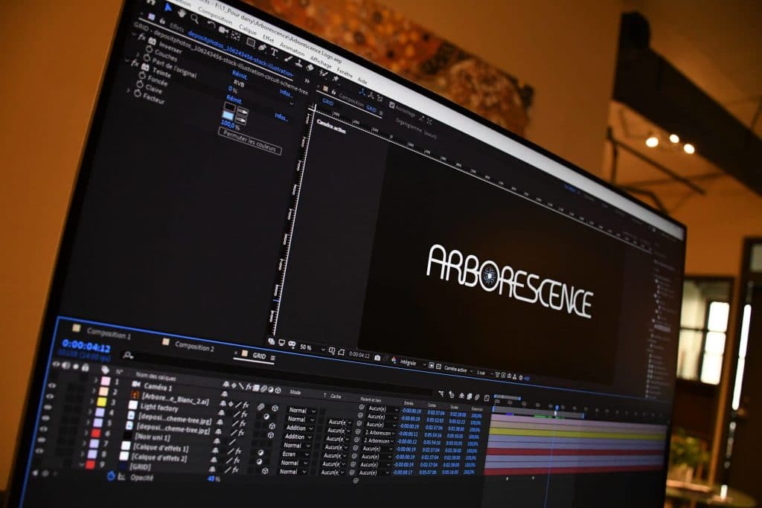This screenshot has height=508, width=762.
Task: Open the 50% magnification dropdown
Action: click(x=304, y=347)
